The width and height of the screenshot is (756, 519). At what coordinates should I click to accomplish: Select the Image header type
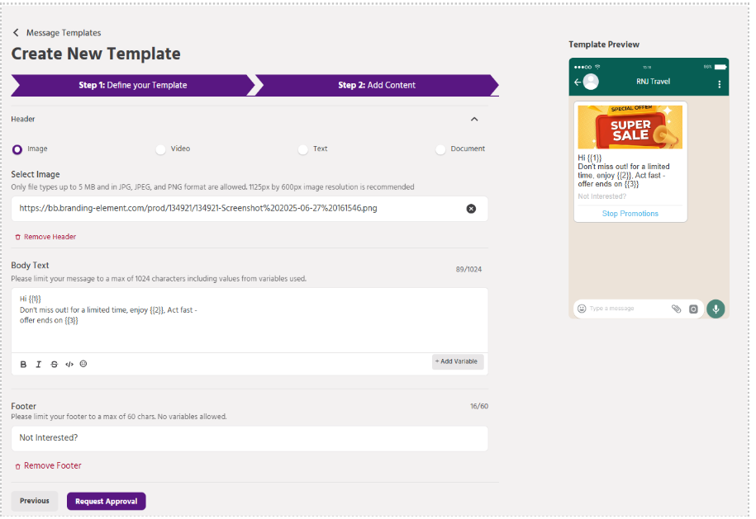pyautogui.click(x=17, y=149)
